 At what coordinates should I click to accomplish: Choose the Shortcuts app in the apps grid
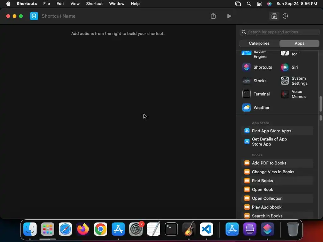tap(257, 67)
